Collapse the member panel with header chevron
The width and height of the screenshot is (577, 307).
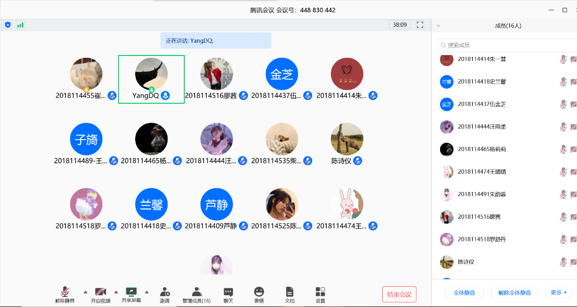pos(438,26)
